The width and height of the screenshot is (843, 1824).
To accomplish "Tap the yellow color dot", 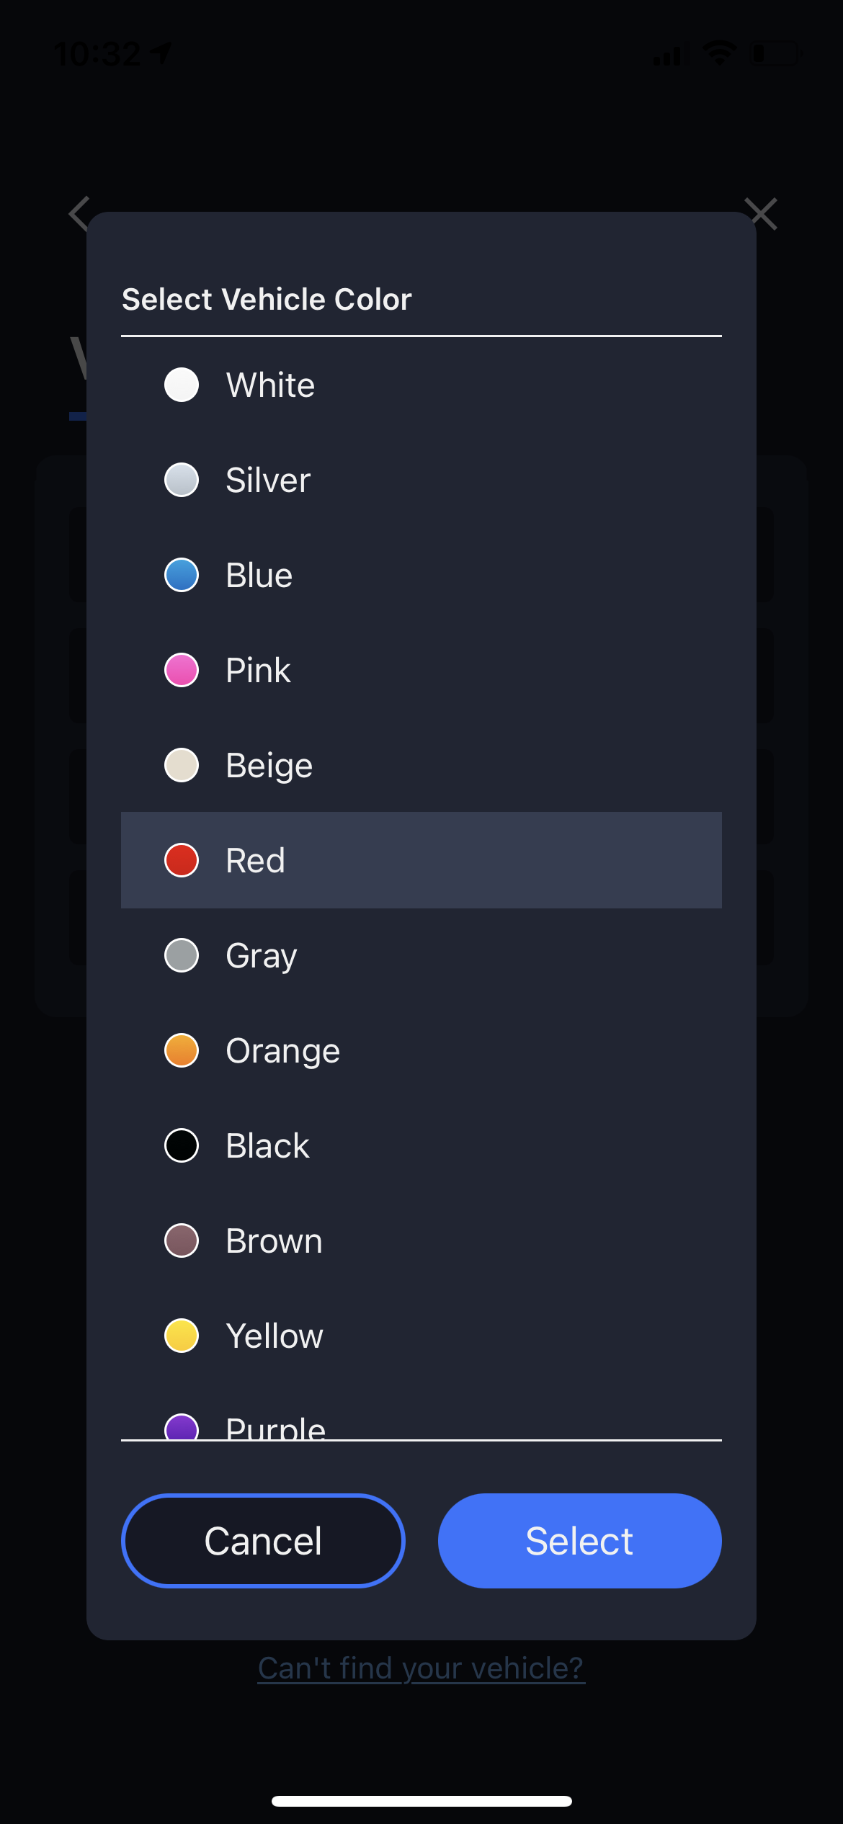I will [182, 1336].
